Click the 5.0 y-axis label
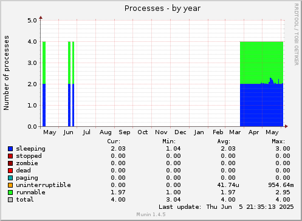The width and height of the screenshot is (302, 221). [x=32, y=21]
